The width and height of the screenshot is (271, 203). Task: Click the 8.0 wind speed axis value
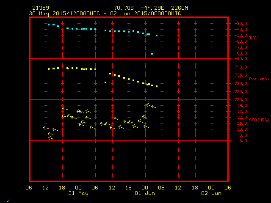pos(243,141)
